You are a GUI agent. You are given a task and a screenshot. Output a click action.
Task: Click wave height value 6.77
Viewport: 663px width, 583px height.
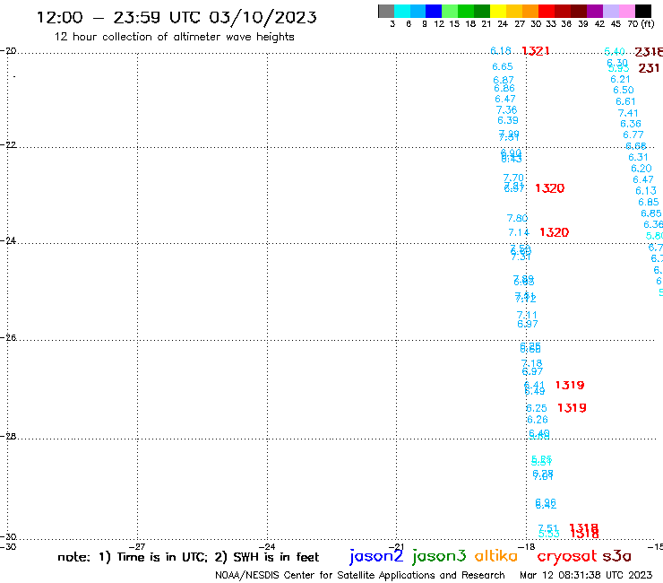pyautogui.click(x=633, y=135)
